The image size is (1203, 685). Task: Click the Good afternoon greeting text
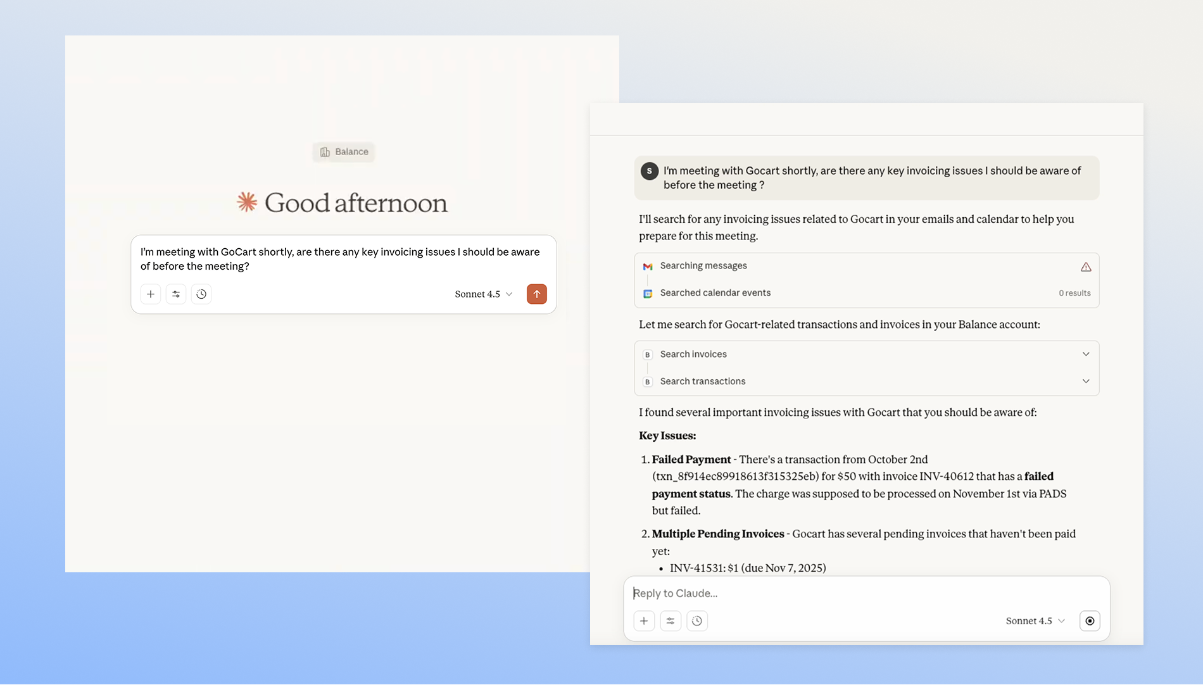356,203
